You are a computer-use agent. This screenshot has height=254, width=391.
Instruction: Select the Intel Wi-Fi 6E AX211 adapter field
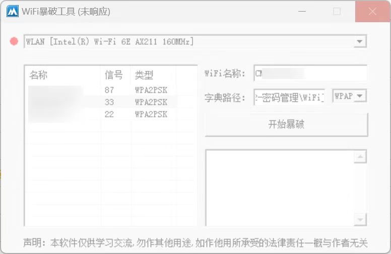[x=195, y=41]
